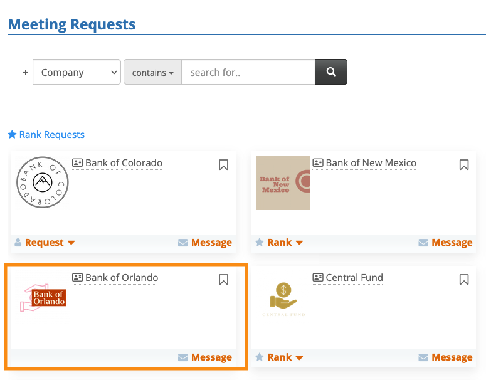Click the contact card icon beside Central Fund
Screen dimensions: 486x380
[318, 278]
